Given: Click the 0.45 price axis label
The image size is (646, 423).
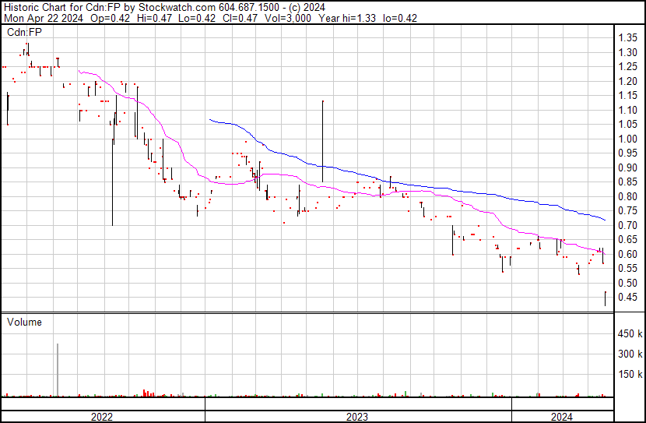Looking at the screenshot, I should click(x=627, y=298).
